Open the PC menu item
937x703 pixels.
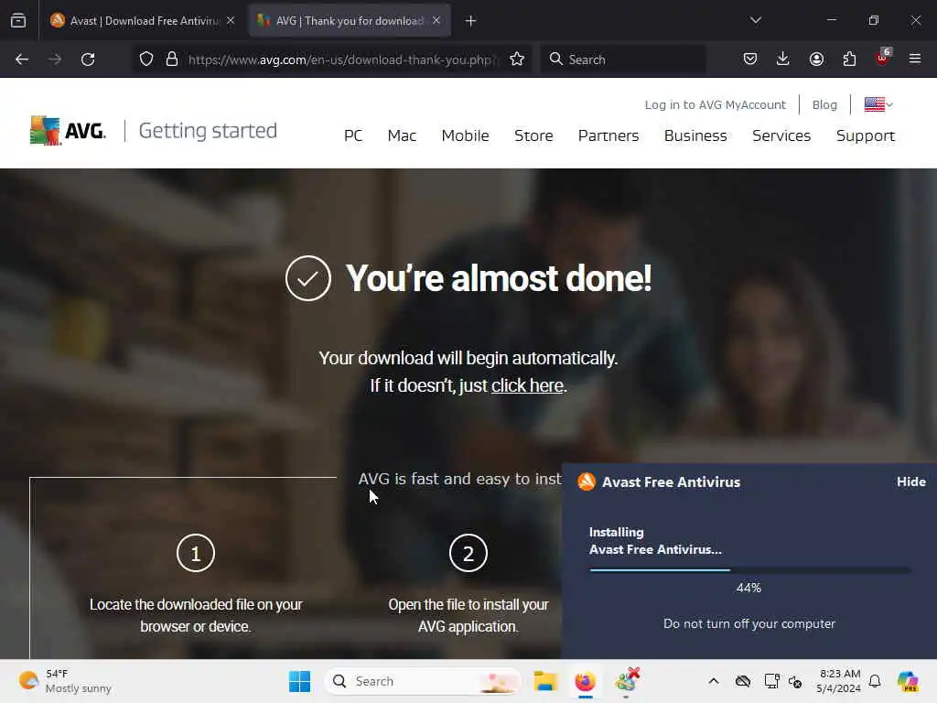353,135
